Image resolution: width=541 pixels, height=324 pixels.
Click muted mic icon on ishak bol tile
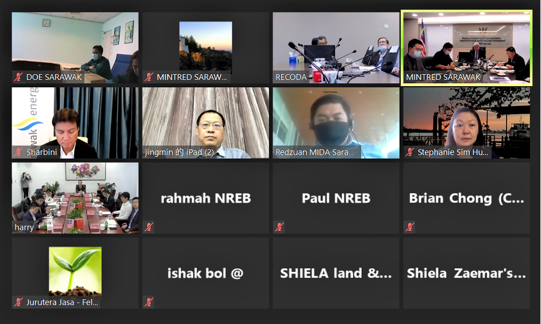[x=149, y=302]
